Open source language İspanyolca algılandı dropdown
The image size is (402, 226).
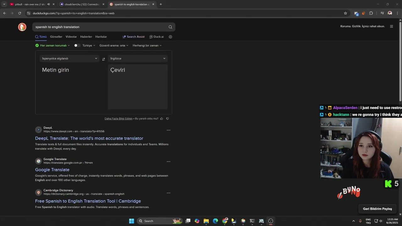(x=69, y=58)
